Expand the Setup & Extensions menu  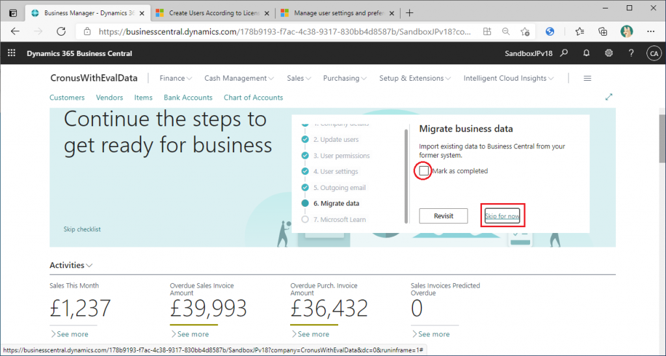coord(415,78)
